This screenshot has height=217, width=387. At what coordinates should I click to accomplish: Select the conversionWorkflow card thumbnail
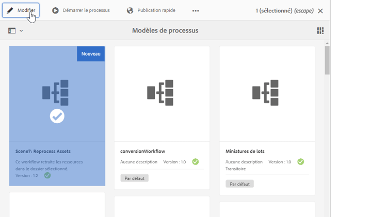pyautogui.click(x=162, y=94)
